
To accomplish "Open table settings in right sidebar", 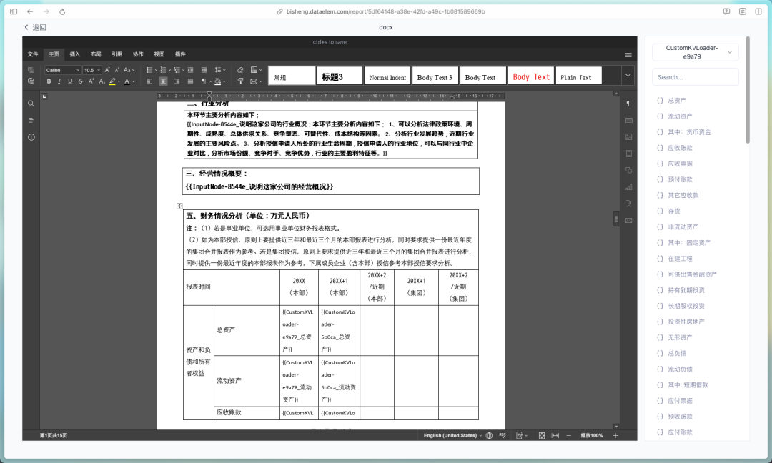I will 629,121.
